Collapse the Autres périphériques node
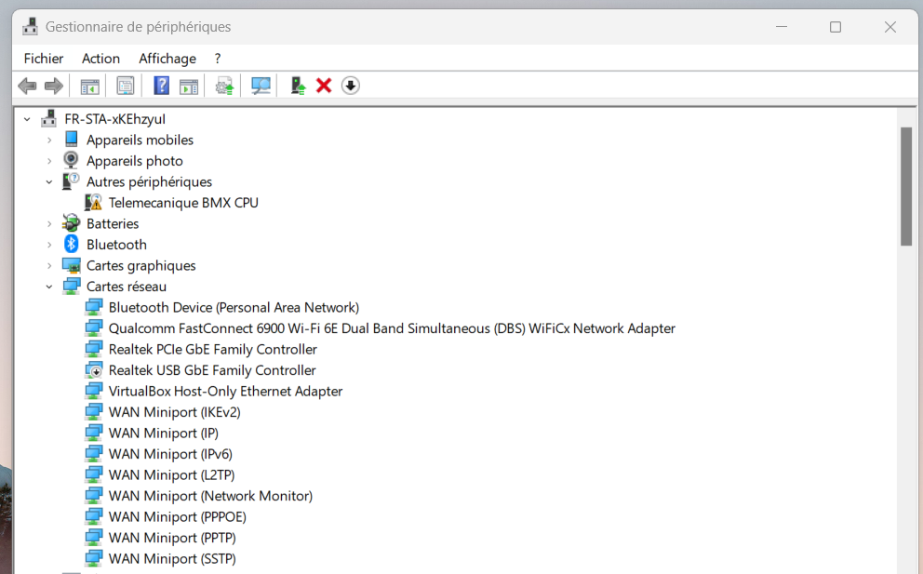 [49, 182]
